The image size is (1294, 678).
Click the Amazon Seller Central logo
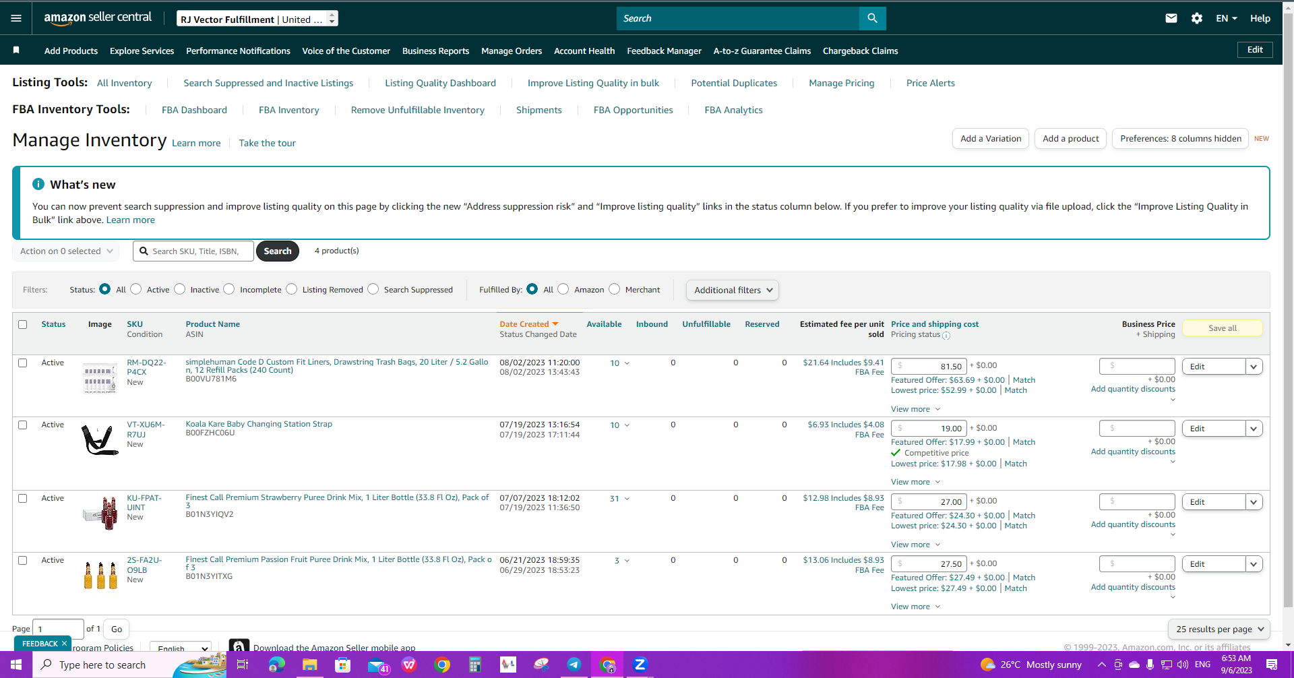click(98, 18)
